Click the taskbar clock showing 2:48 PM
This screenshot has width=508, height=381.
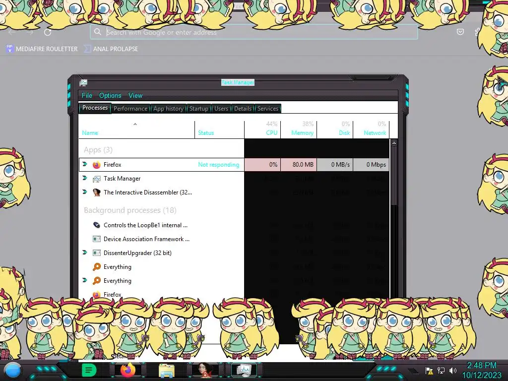coord(481,366)
